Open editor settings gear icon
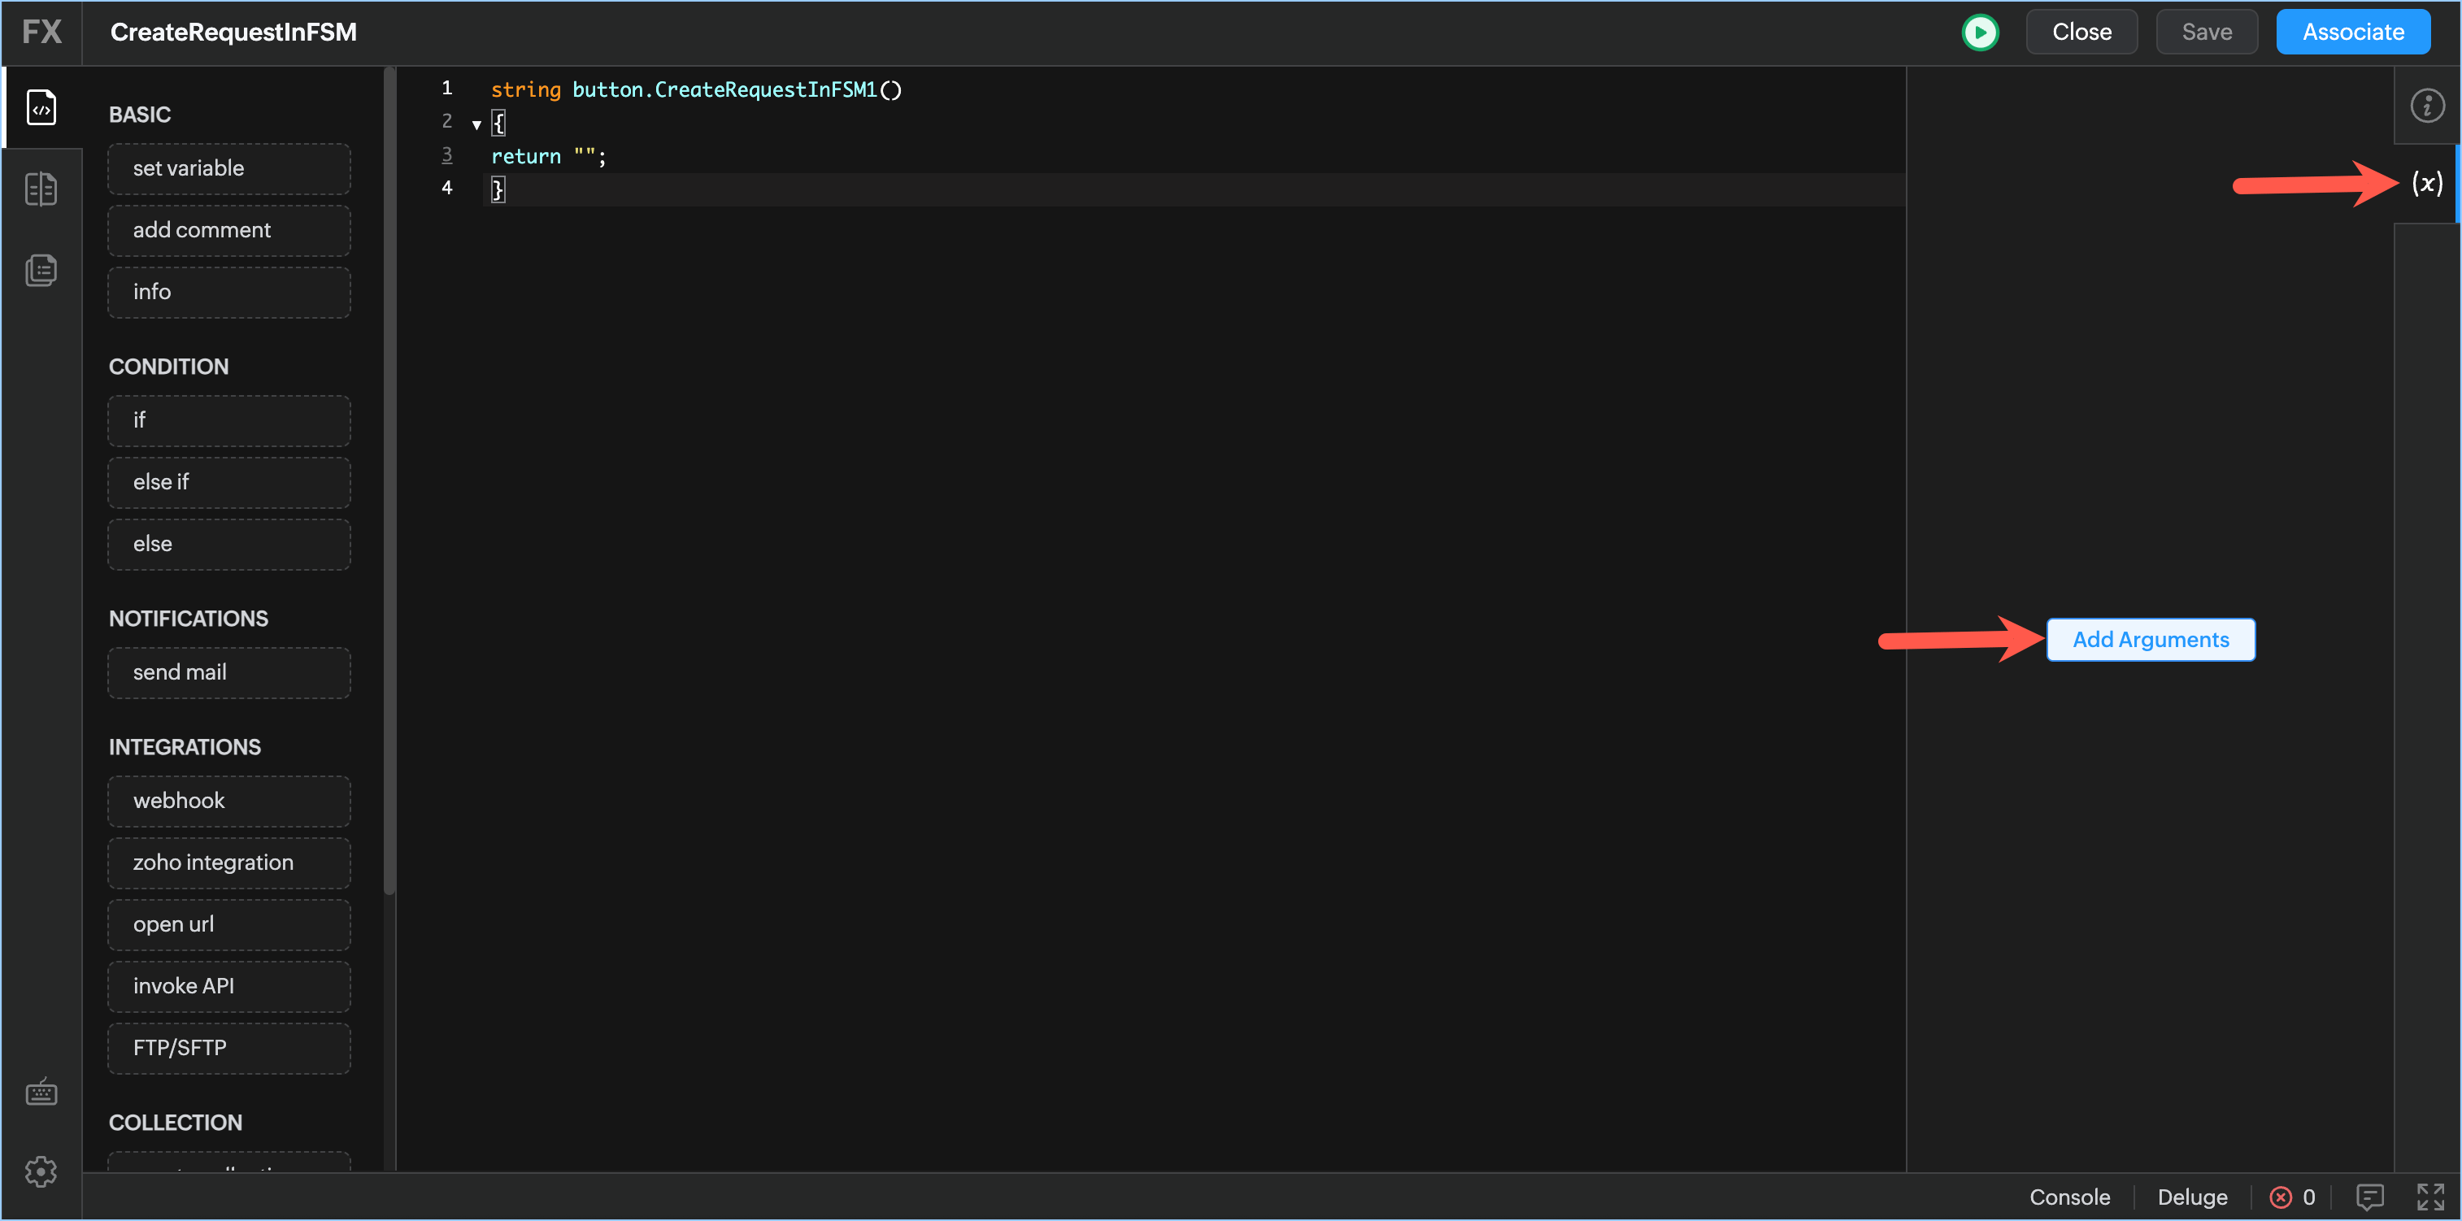The height and width of the screenshot is (1221, 2462). pos(41,1171)
